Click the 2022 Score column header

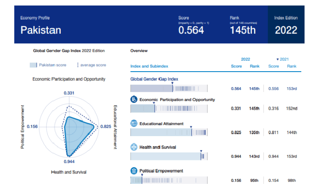pos(236,66)
